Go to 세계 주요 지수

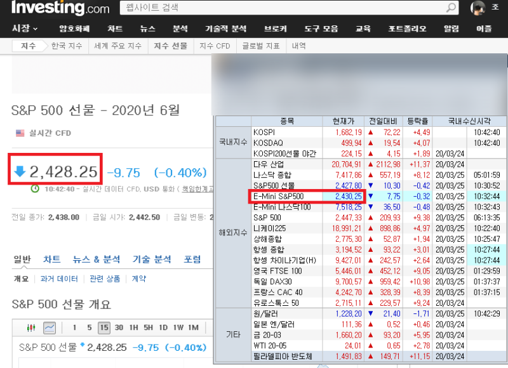tap(118, 46)
